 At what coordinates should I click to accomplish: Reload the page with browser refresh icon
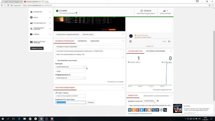pyautogui.click(x=8, y=5)
